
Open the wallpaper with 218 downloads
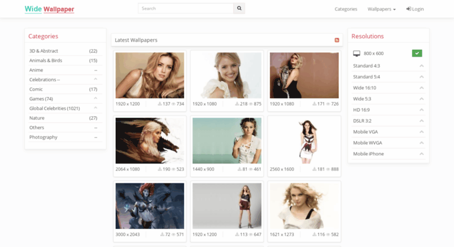click(x=227, y=75)
